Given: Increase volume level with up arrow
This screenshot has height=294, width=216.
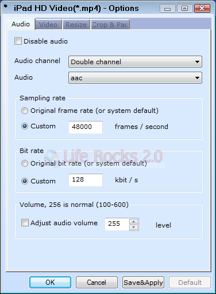Looking at the screenshot, I should tap(134, 221).
